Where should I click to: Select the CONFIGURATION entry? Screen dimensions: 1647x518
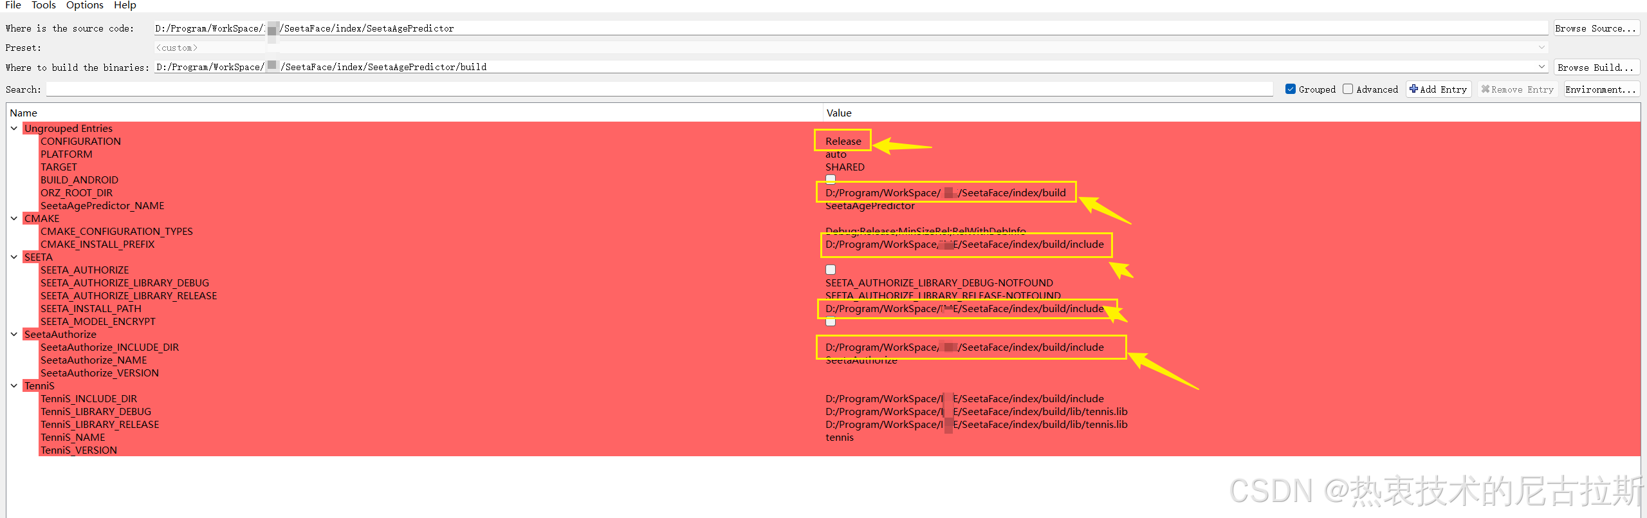pos(80,141)
